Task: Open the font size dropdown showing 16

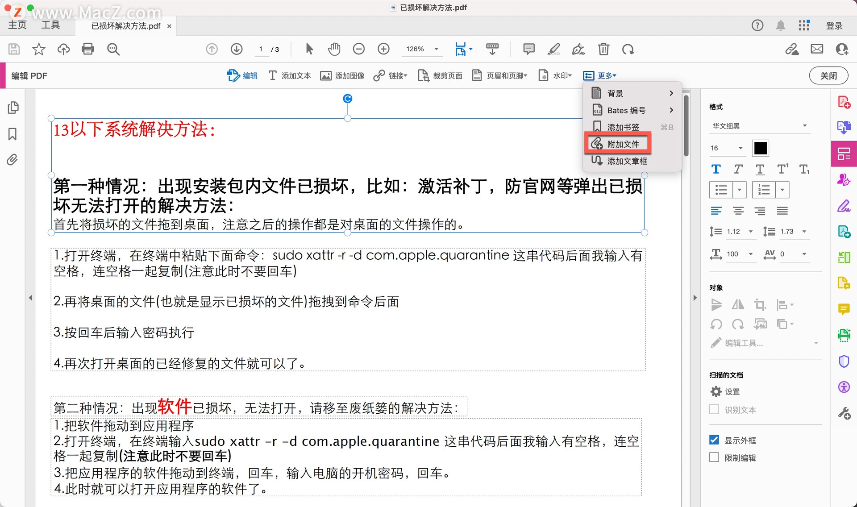Action: [x=727, y=148]
